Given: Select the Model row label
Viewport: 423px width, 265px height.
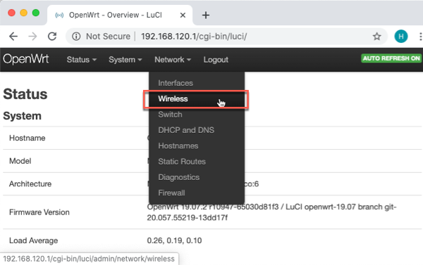Looking at the screenshot, I should pos(20,161).
